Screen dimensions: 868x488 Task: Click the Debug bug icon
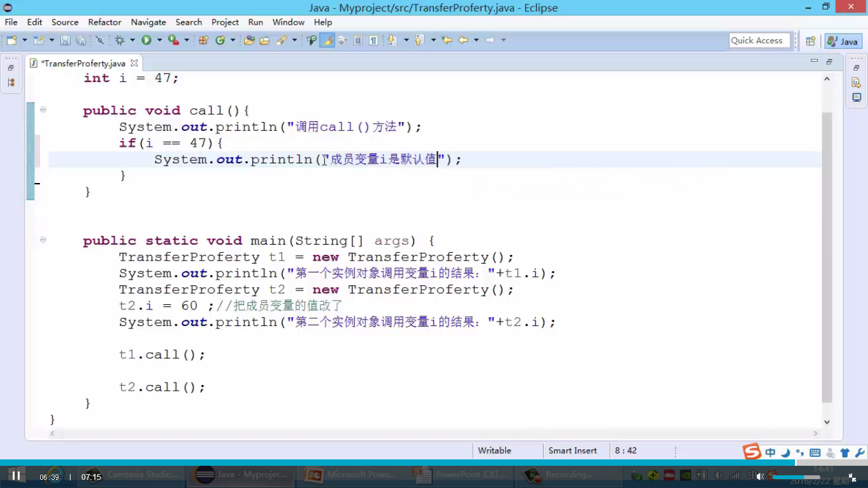(x=119, y=40)
